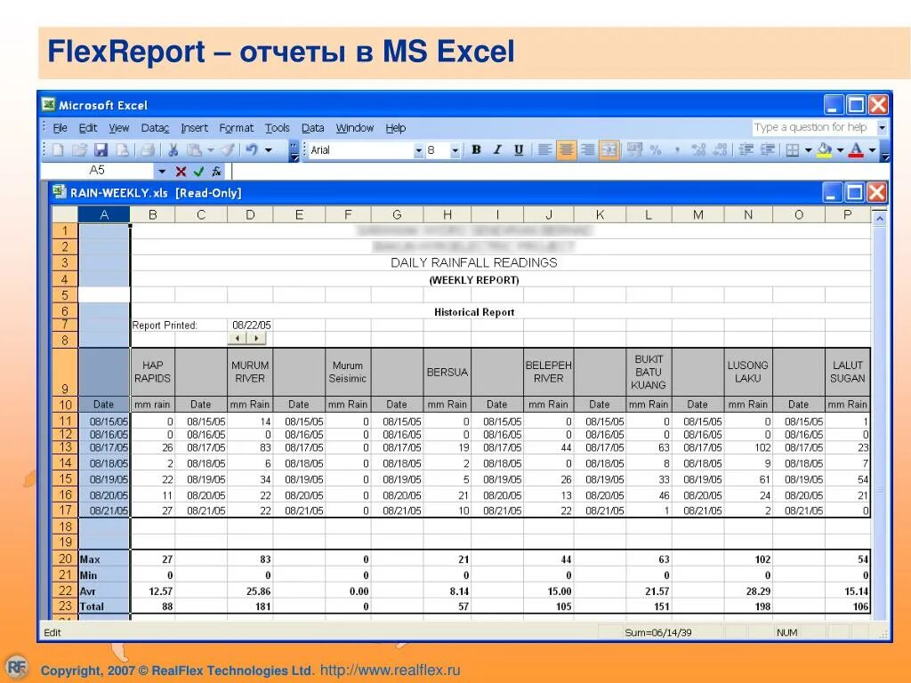The height and width of the screenshot is (683, 911).
Task: Confirm cell entry with the green checkmark
Action: pos(198,171)
